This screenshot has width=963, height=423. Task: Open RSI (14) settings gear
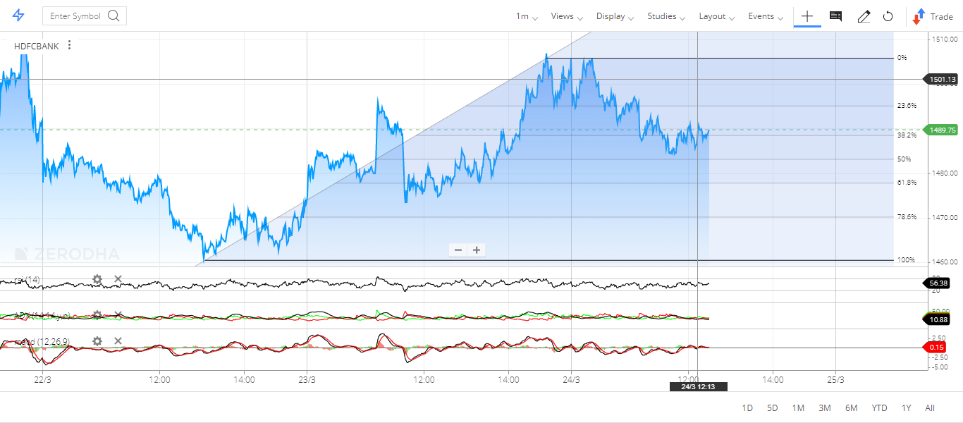point(97,280)
